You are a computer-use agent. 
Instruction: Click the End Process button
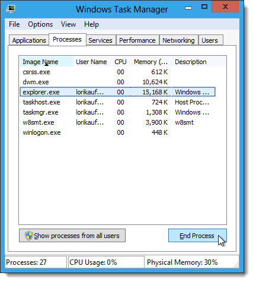[x=197, y=236]
